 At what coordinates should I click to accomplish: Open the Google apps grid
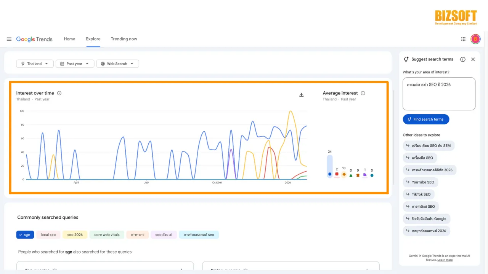(463, 39)
